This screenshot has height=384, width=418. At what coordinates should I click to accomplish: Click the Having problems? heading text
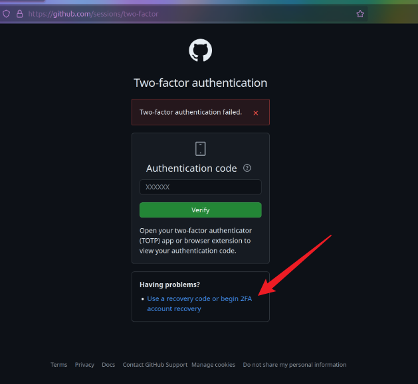click(x=169, y=285)
